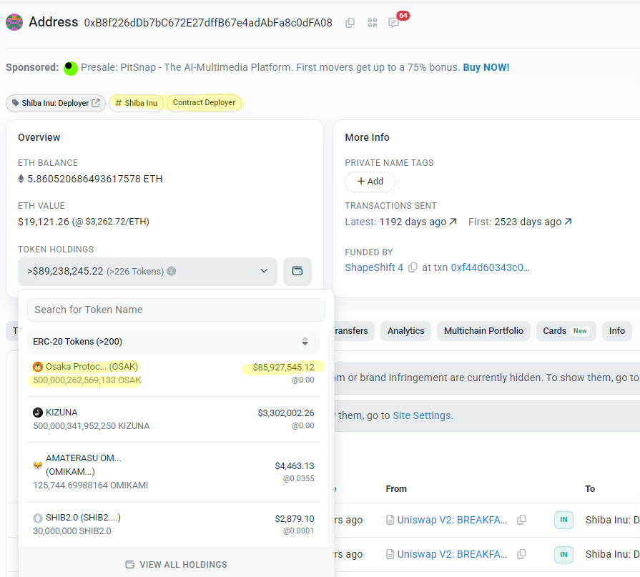
Task: Click the address blockie avatar icon
Action: pos(14,22)
